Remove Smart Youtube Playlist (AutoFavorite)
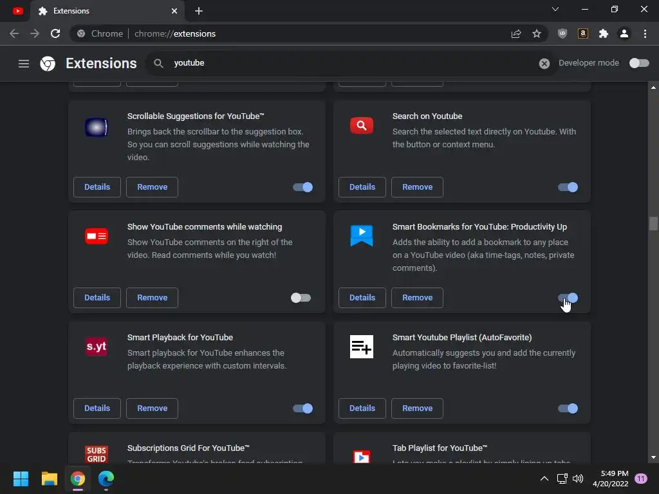The height and width of the screenshot is (494, 659). pos(417,408)
